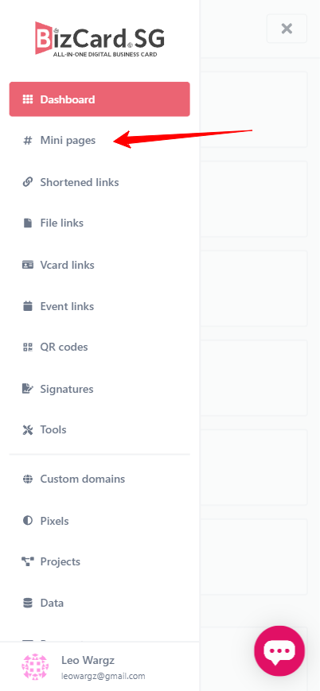Click the Dashboard grid icon
This screenshot has width=320, height=691.
coord(28,99)
